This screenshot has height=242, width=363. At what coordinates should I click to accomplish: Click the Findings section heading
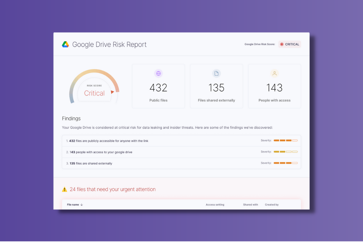[x=71, y=119]
